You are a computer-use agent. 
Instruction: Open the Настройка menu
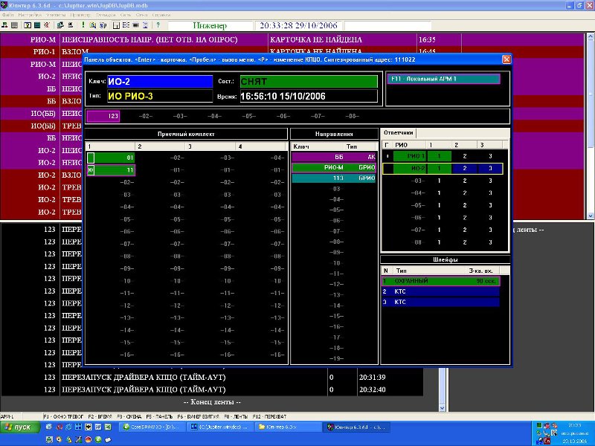coord(30,15)
